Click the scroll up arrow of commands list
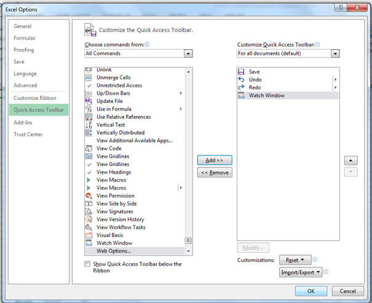Image resolution: width=372 pixels, height=303 pixels. [x=188, y=72]
